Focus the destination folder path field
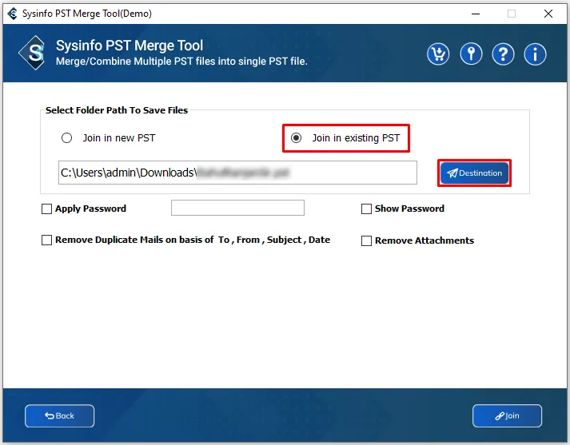 pyautogui.click(x=237, y=173)
